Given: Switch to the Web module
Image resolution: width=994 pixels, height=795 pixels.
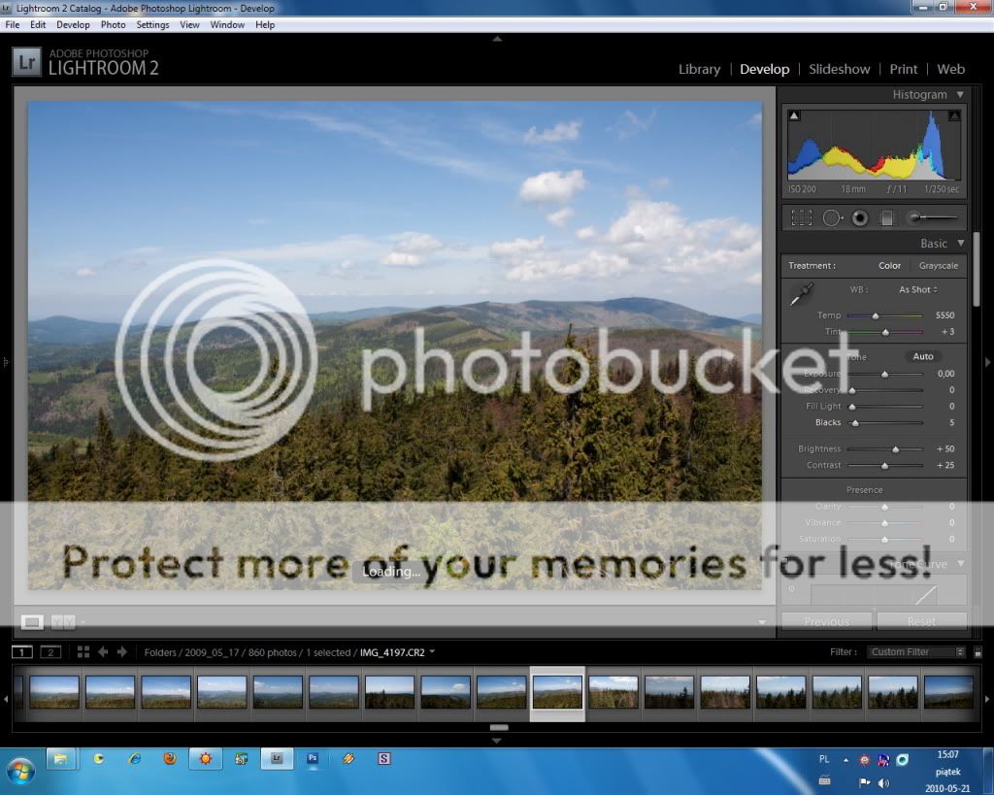Looking at the screenshot, I should coord(951,69).
